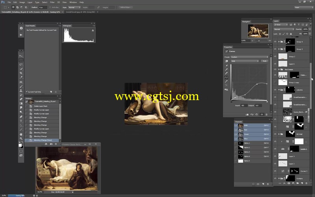
Task: Click the Navigator zoom slider
Action: point(259,41)
